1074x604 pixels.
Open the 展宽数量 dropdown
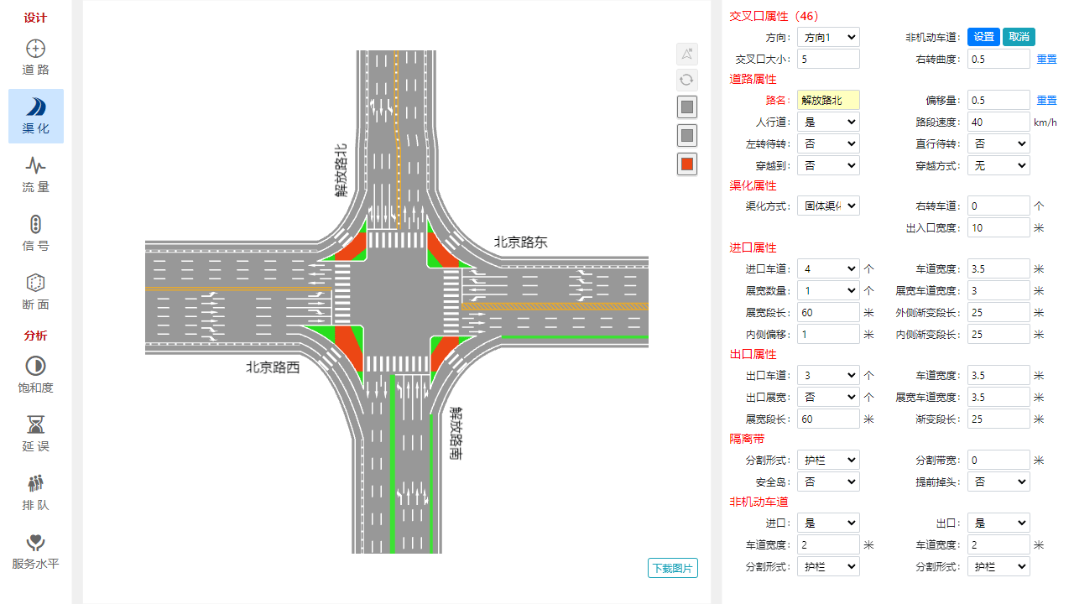click(828, 290)
